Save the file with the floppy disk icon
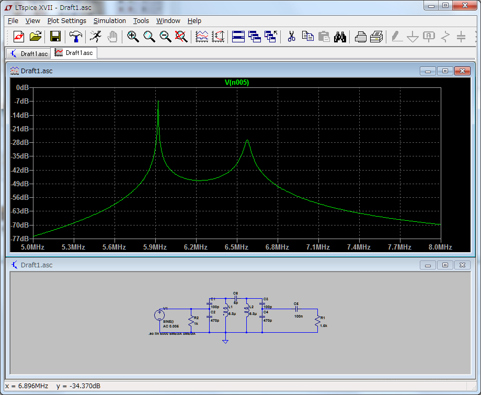481x395 pixels. pyautogui.click(x=55, y=37)
